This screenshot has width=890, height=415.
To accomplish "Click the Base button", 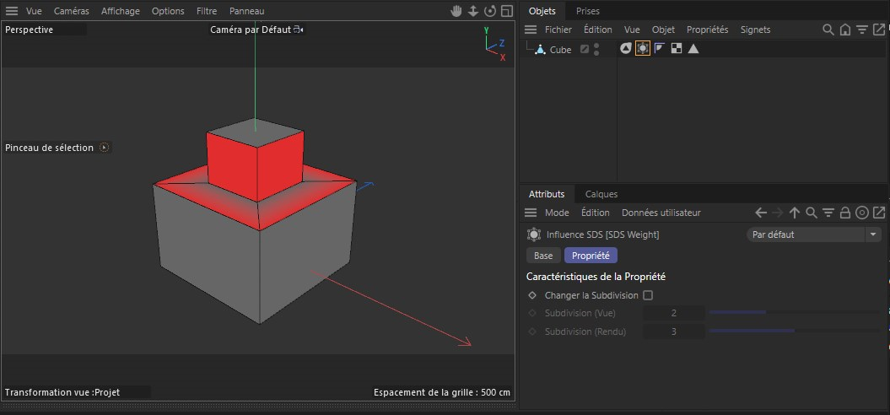I will [543, 256].
